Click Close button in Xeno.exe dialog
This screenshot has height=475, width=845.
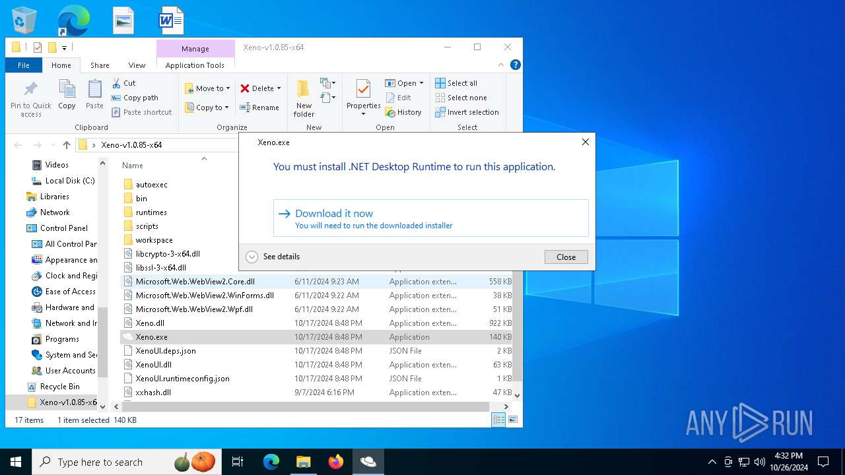[x=566, y=257]
